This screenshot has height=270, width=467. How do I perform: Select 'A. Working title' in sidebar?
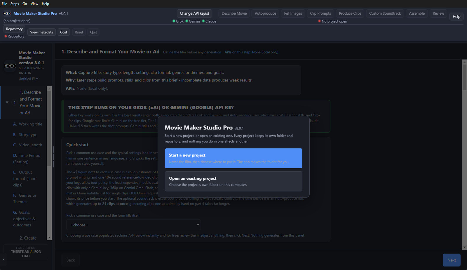coord(28,124)
